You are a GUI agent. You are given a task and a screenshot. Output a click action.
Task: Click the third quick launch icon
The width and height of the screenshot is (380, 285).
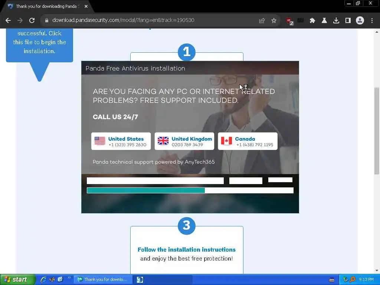point(60,279)
